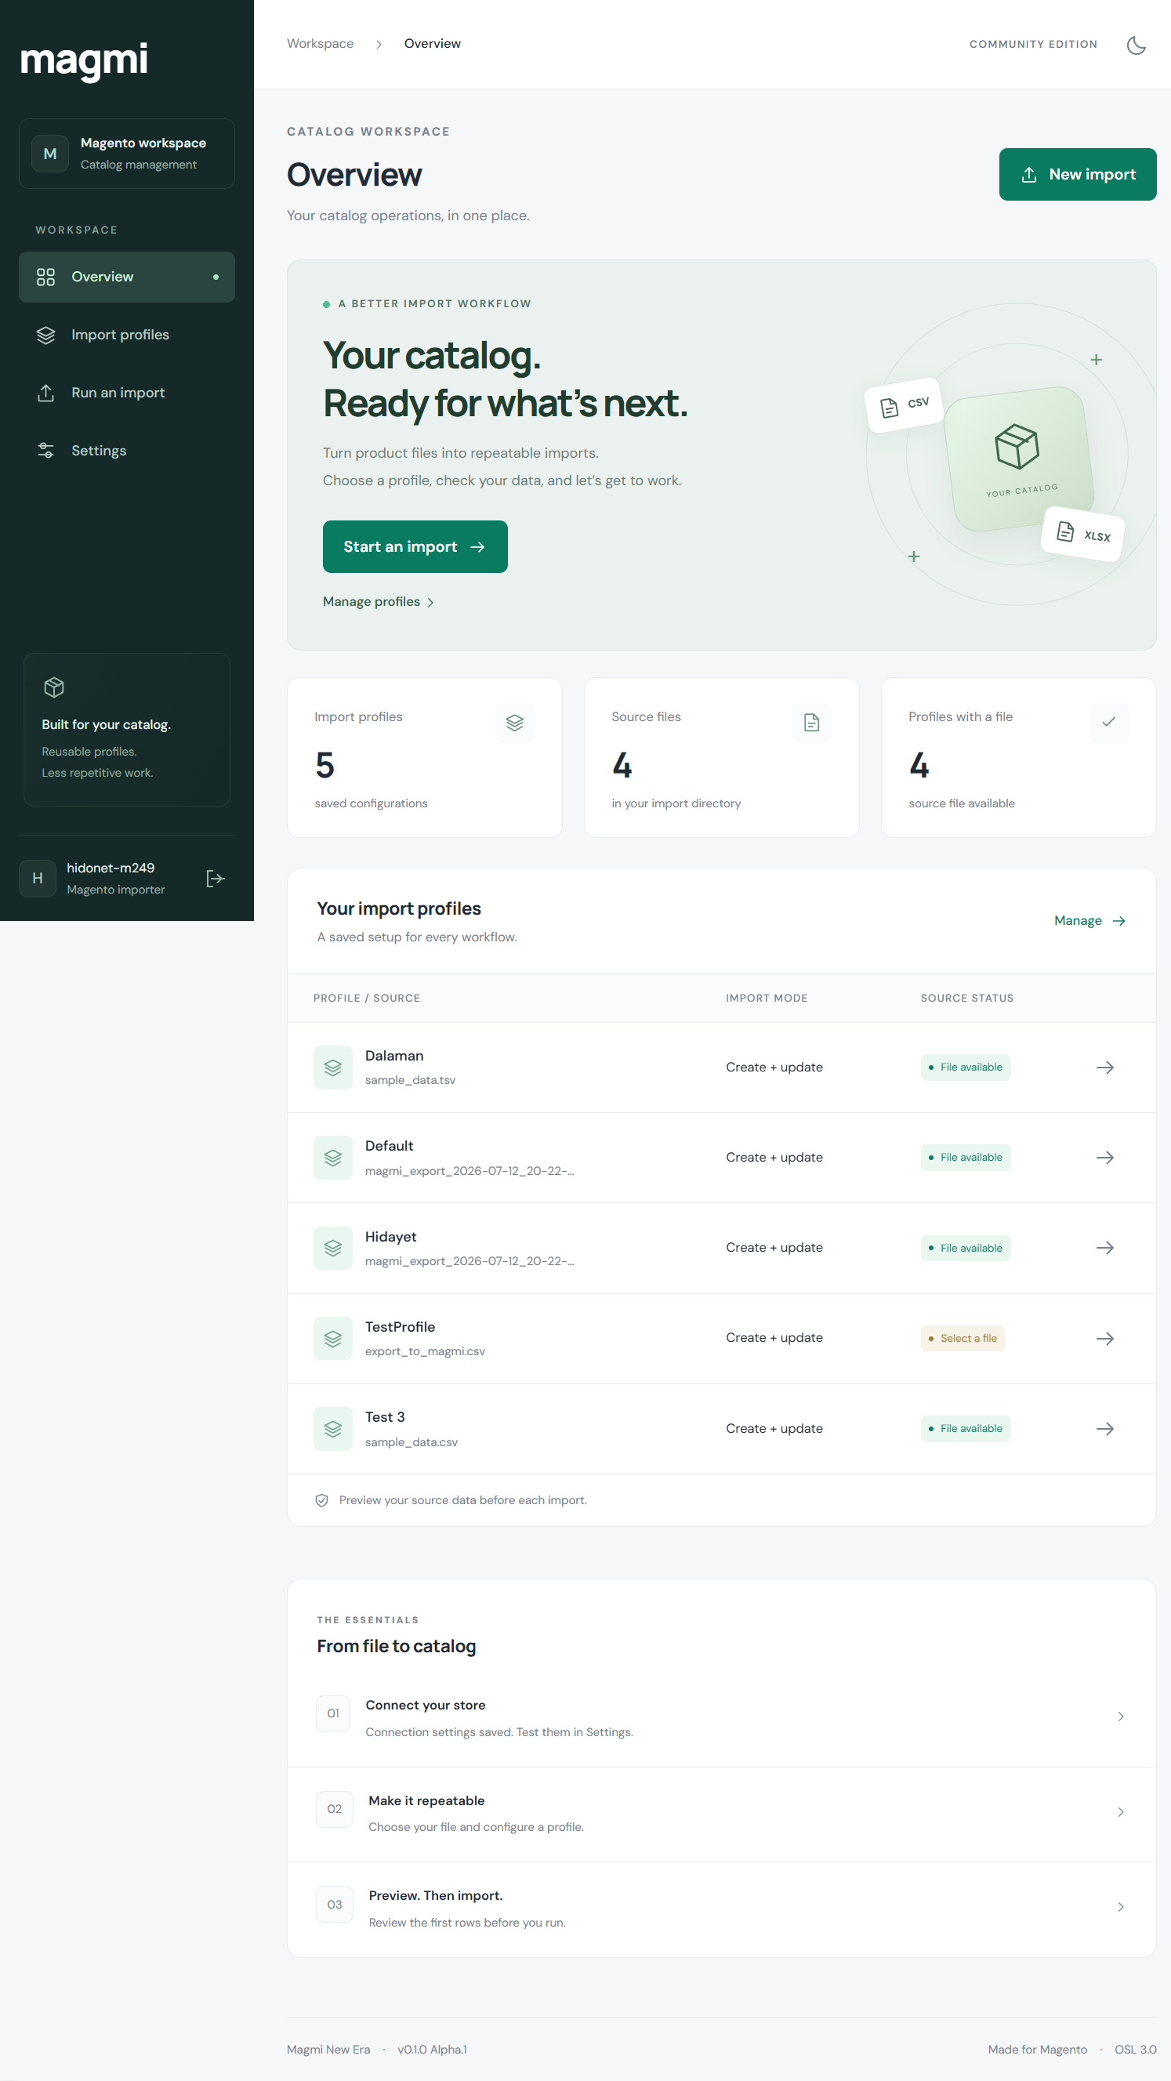Open the Dalaman profile row arrow
1171x2081 pixels.
coord(1105,1068)
